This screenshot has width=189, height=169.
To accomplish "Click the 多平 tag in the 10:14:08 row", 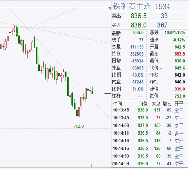I will [179, 126].
